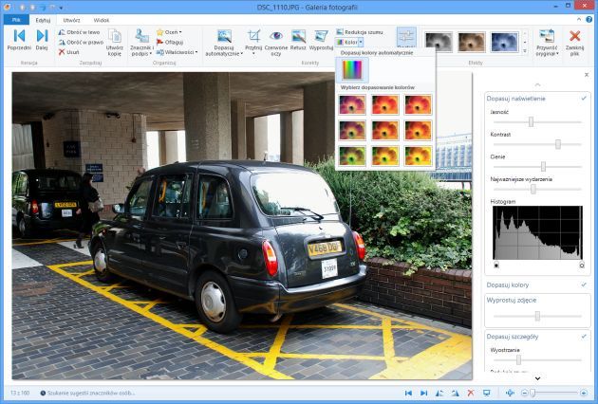Screen dimensions: 598x404
Task: Choose top-left purple-tinted color adjustment thumbnail
Action: click(352, 104)
